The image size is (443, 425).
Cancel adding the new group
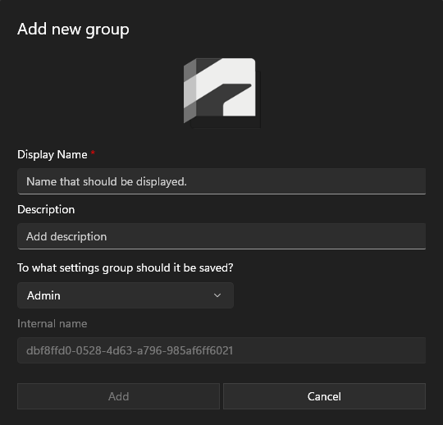coord(324,396)
